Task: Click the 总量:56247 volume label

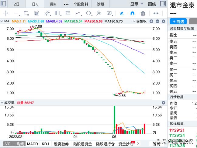Action: tap(25, 103)
